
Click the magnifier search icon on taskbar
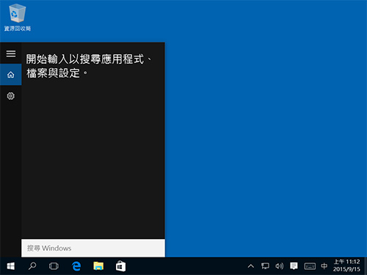pos(32,266)
